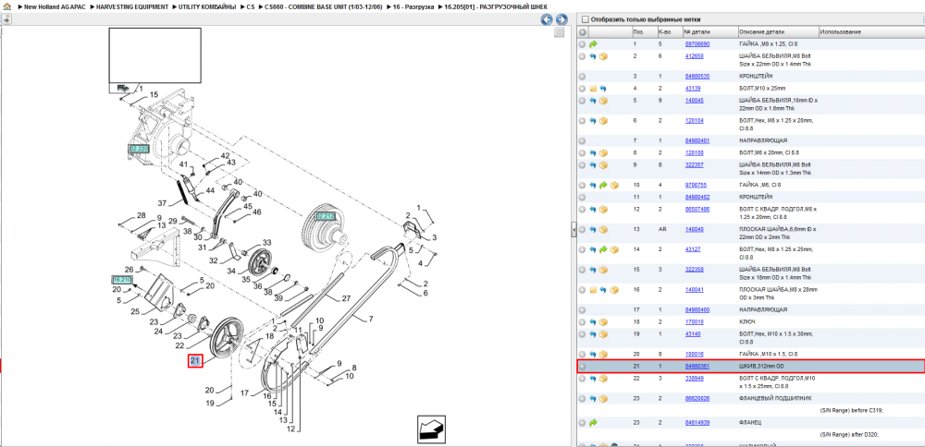Image resolution: width=925 pixels, height=447 pixels.
Task: Open the home icon in breadcrumb
Action: (7, 6)
